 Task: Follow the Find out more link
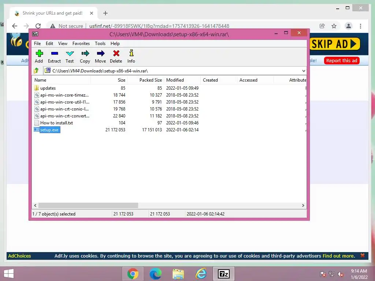(x=339, y=256)
